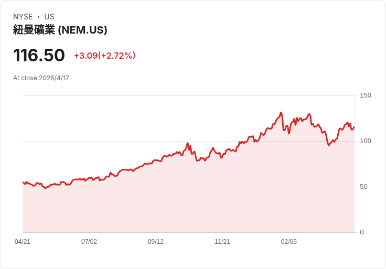
Task: Click the rightmost end of the price line
Action: point(354,126)
